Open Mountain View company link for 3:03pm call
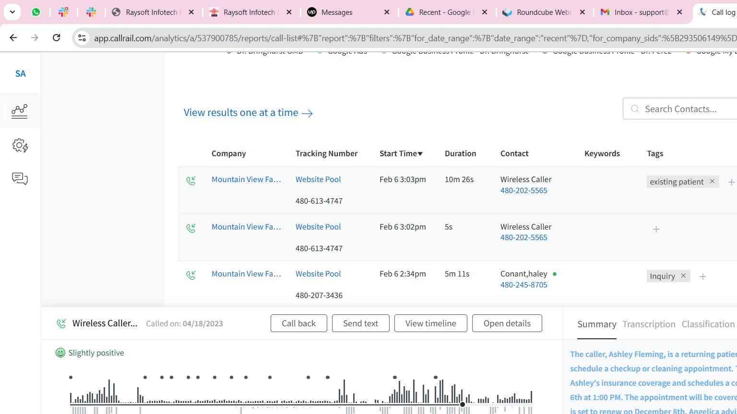The width and height of the screenshot is (737, 414). pyautogui.click(x=246, y=179)
